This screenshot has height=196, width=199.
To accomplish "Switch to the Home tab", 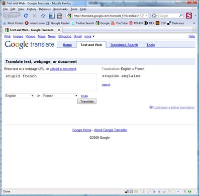I will pos(67,45).
